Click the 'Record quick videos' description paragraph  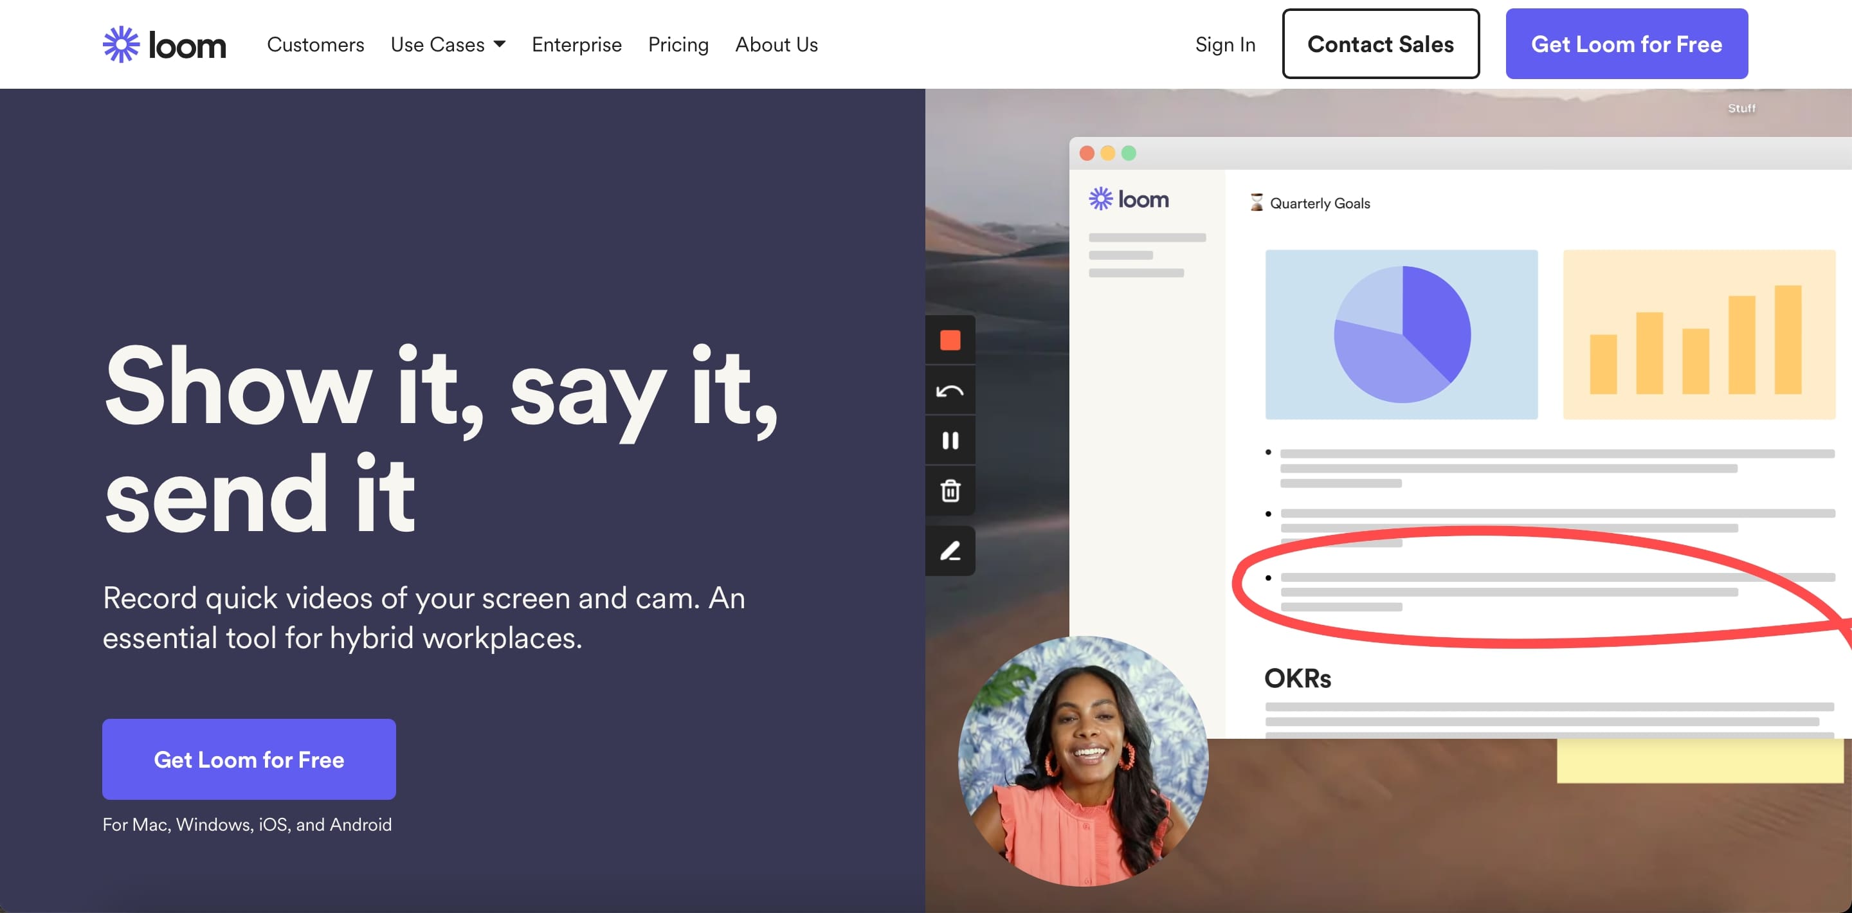pyautogui.click(x=424, y=617)
